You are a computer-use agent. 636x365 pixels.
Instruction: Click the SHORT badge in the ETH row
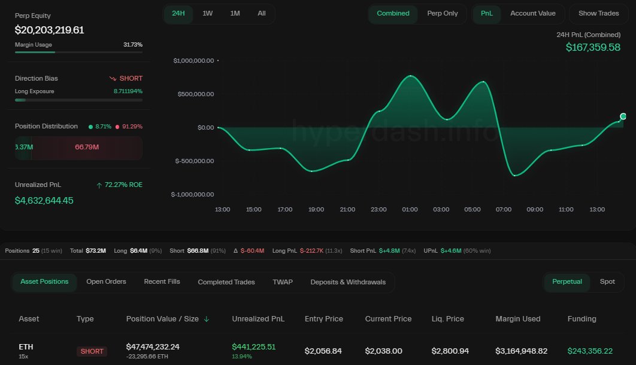click(92, 351)
